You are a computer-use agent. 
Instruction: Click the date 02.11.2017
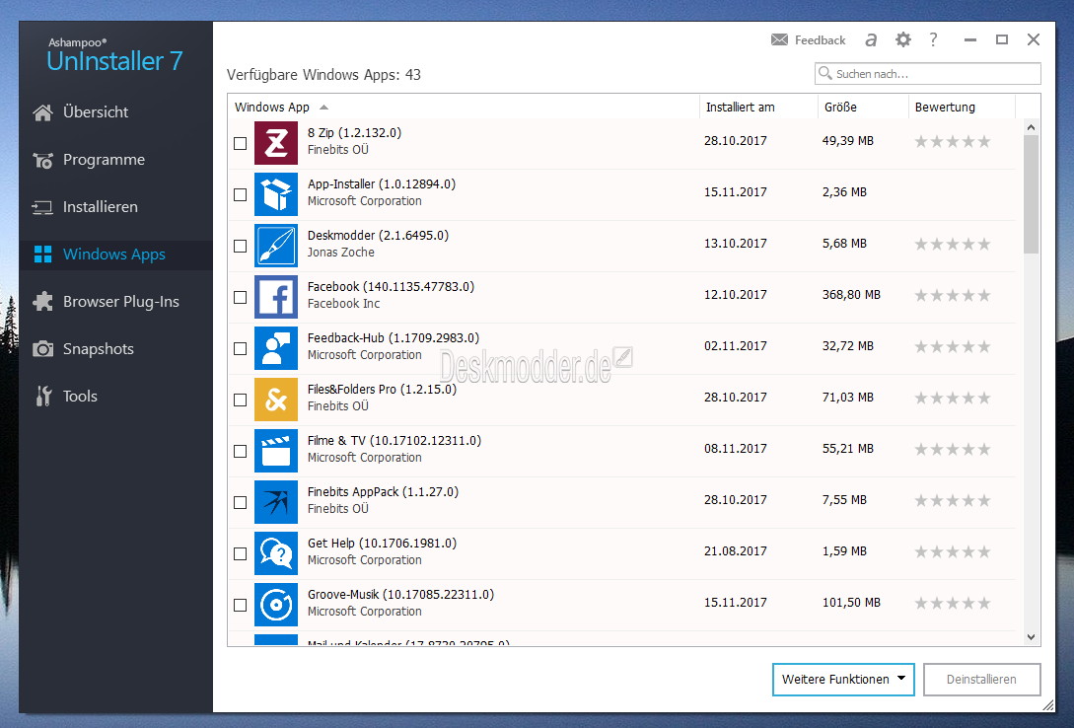[x=735, y=346]
